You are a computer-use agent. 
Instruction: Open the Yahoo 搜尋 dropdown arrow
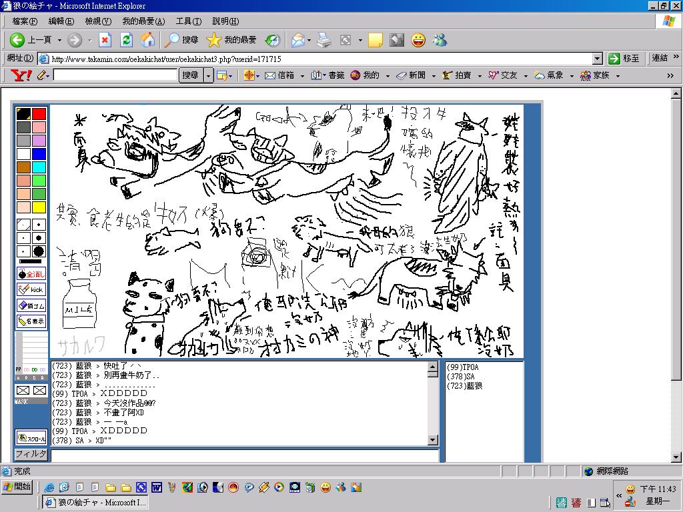[209, 76]
